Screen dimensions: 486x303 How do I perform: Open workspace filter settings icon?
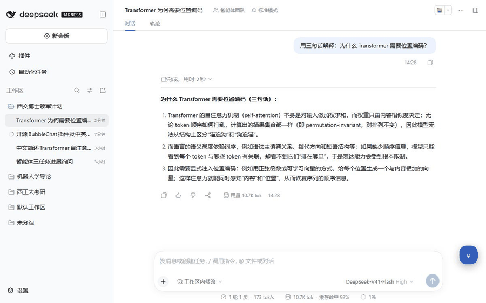90,91
